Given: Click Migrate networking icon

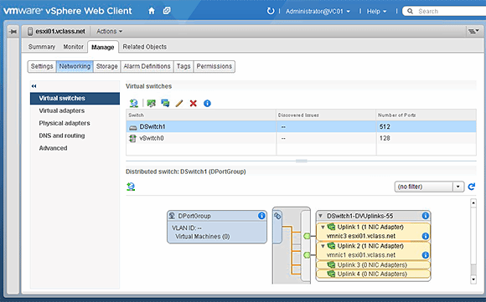Looking at the screenshot, I should 165,103.
